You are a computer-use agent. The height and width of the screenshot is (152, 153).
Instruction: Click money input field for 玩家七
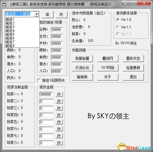coord(46,136)
